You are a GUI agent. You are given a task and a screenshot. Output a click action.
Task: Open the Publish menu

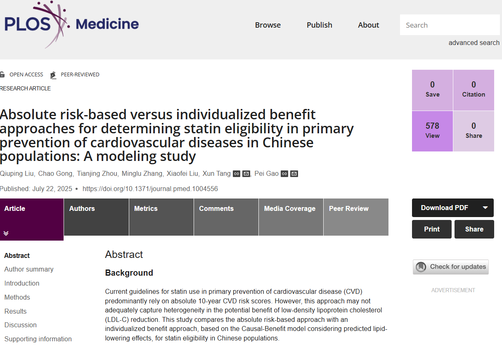pyautogui.click(x=319, y=25)
